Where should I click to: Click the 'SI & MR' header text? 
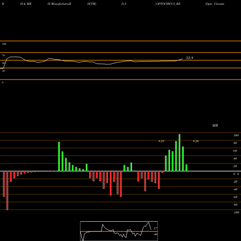(26, 4)
